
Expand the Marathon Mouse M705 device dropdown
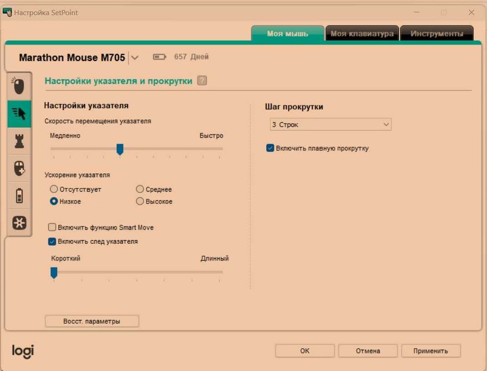coord(135,57)
